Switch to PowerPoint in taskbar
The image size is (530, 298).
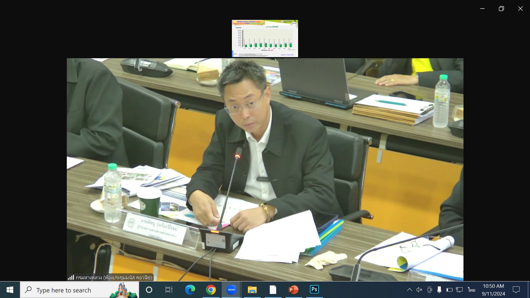[293, 290]
